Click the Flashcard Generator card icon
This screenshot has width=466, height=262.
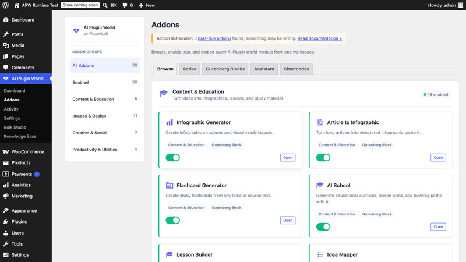point(170,185)
